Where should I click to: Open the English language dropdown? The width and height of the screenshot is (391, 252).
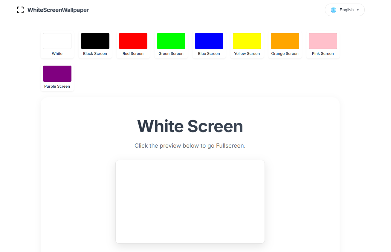345,10
